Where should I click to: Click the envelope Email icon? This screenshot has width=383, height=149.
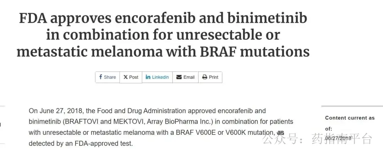tap(179, 77)
